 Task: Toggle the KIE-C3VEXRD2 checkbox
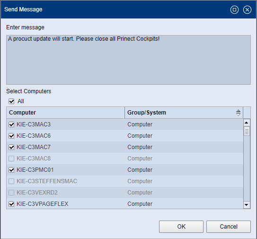coord(11,193)
